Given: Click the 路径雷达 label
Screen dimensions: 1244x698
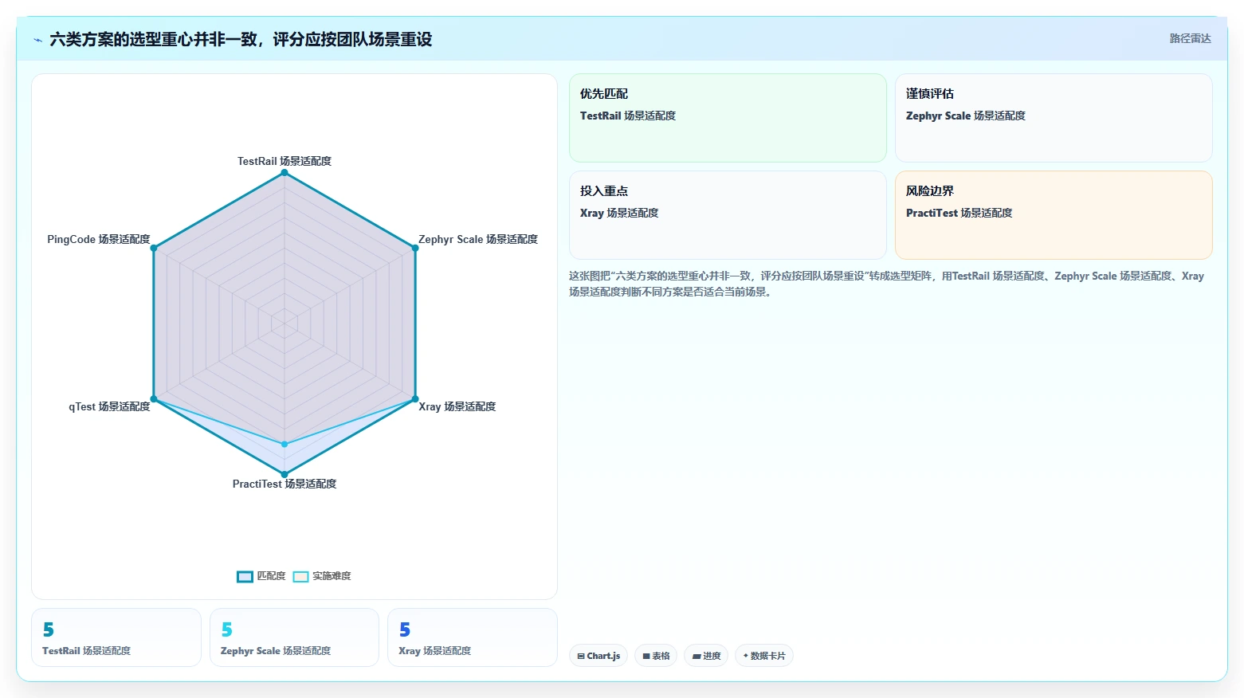Looking at the screenshot, I should click(1190, 38).
